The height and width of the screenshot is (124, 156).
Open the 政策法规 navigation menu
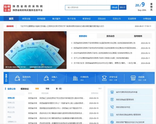pyautogui.click(x=26, y=19)
